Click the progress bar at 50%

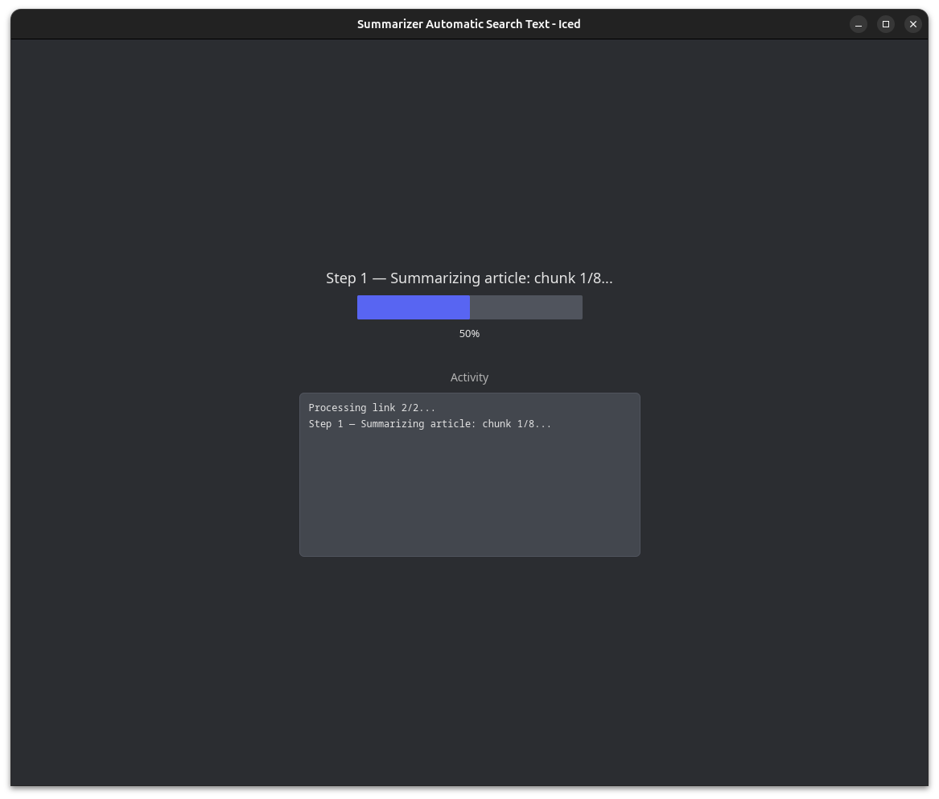(469, 307)
